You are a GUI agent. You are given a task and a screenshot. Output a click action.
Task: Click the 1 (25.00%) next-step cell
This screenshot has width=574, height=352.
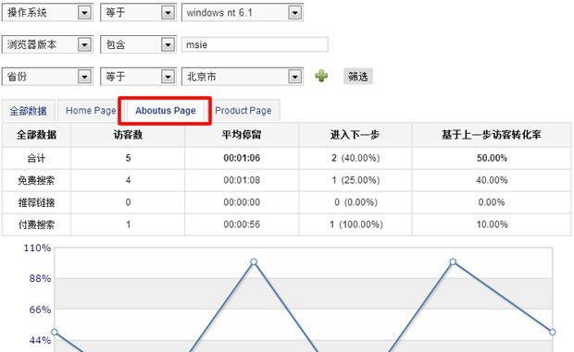(x=356, y=180)
